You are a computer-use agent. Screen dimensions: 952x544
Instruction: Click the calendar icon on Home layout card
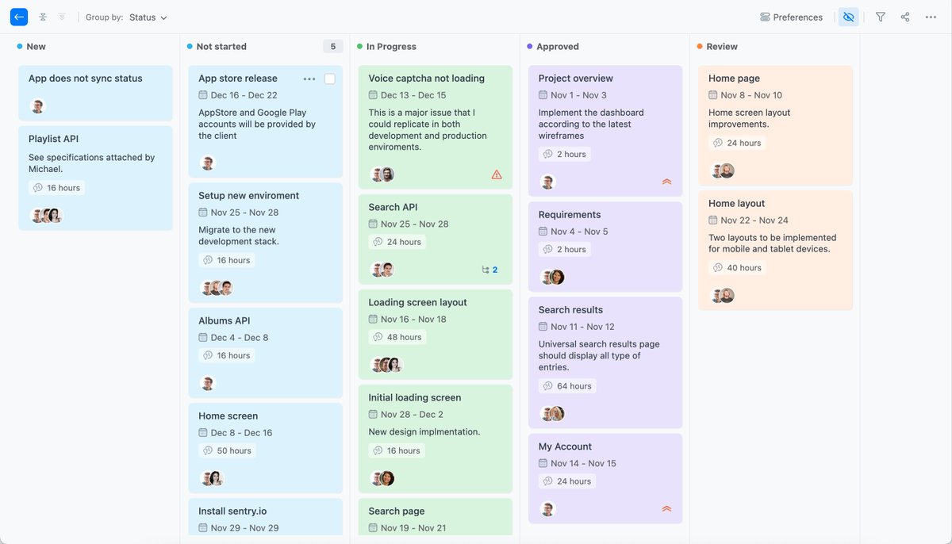pyautogui.click(x=713, y=220)
